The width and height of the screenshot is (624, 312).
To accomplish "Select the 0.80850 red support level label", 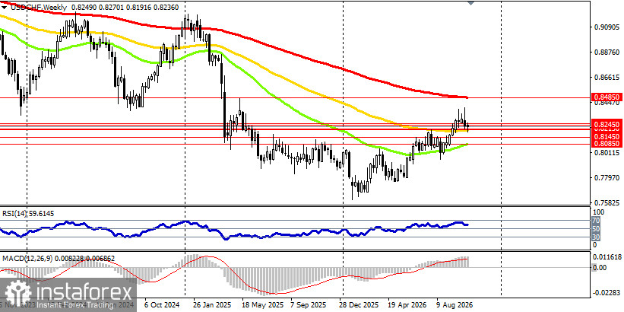I will point(607,142).
